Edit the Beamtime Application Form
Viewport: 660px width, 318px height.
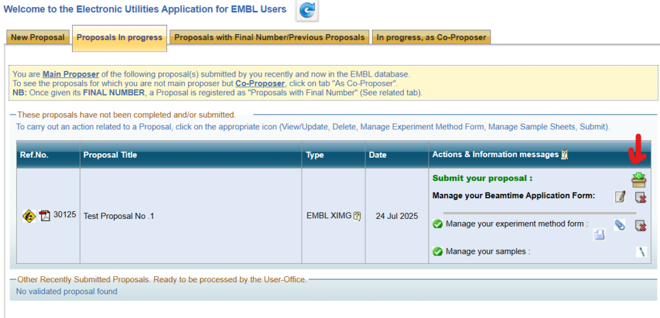click(620, 197)
